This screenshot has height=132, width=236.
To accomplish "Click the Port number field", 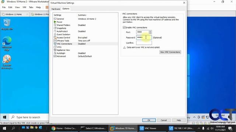I will (142, 32).
